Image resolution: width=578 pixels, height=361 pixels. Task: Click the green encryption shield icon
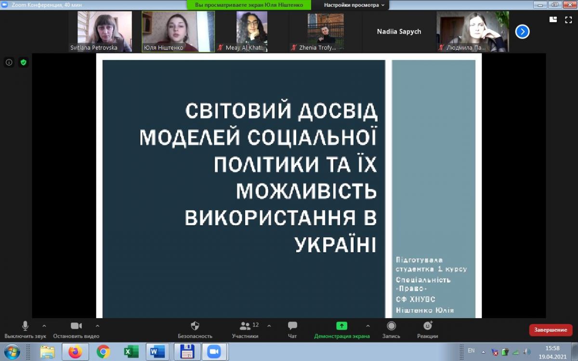[x=23, y=62]
